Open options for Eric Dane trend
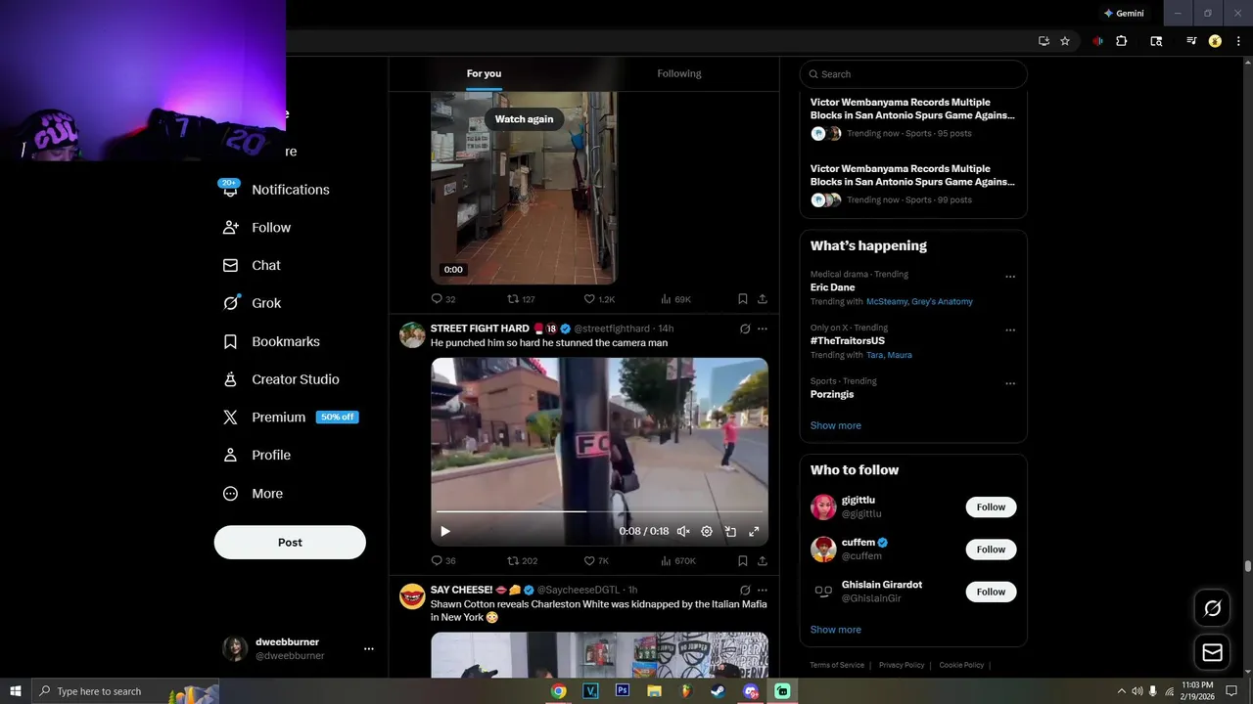 click(1010, 277)
